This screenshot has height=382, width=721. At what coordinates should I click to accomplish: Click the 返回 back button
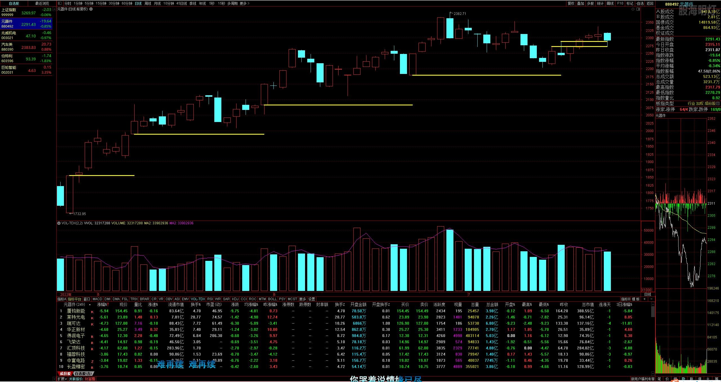(x=650, y=3)
